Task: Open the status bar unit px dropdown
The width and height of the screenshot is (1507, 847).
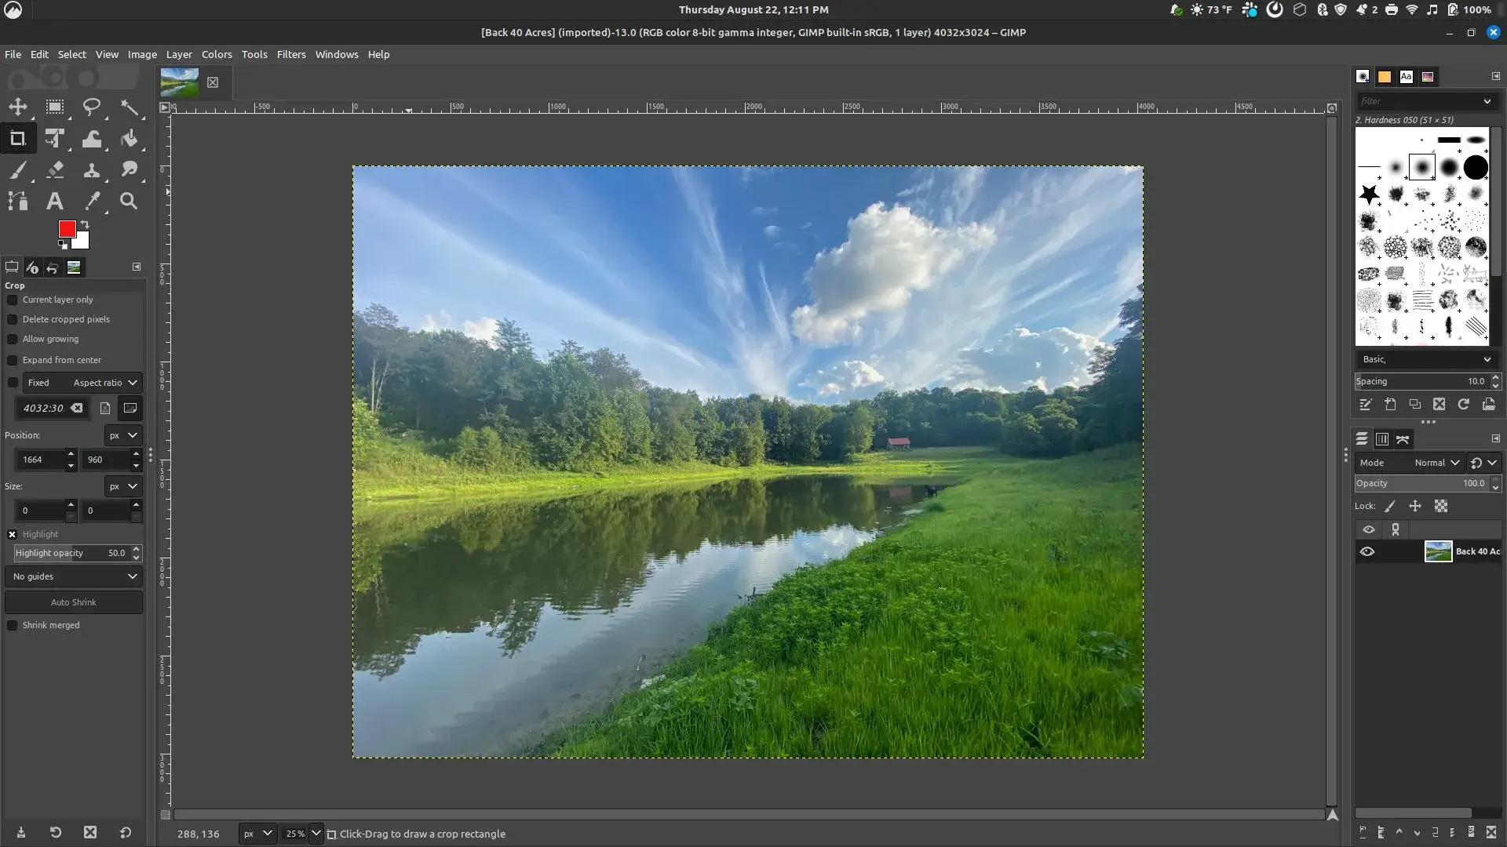Action: (x=257, y=834)
